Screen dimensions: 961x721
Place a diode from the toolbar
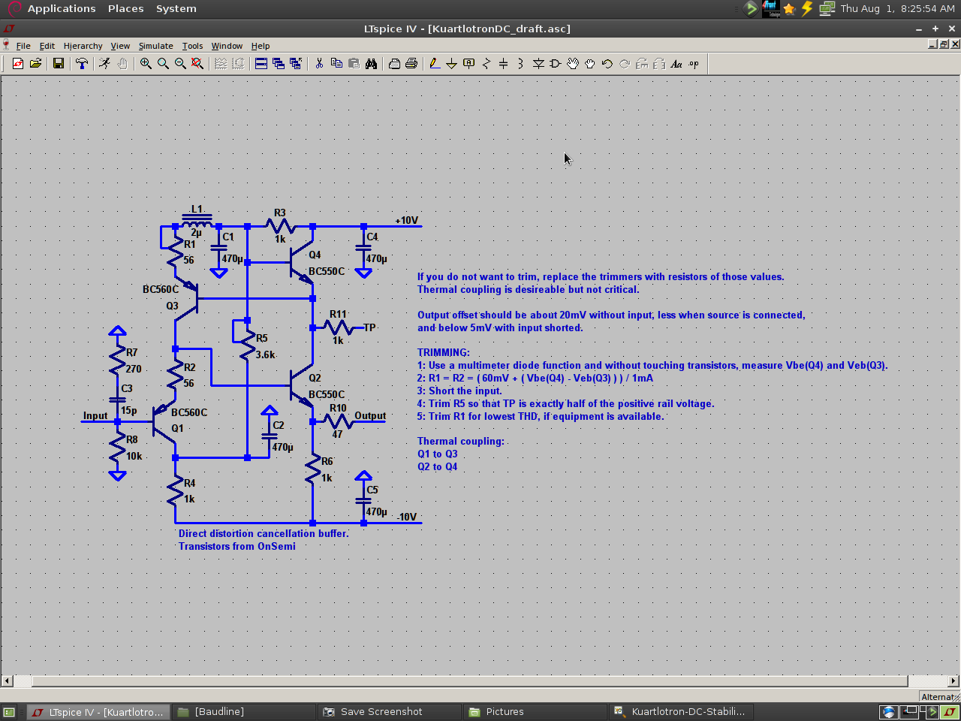coord(538,64)
